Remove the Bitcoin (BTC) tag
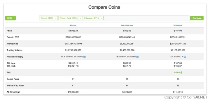Screen dimensions: 210x100 tap(56, 18)
